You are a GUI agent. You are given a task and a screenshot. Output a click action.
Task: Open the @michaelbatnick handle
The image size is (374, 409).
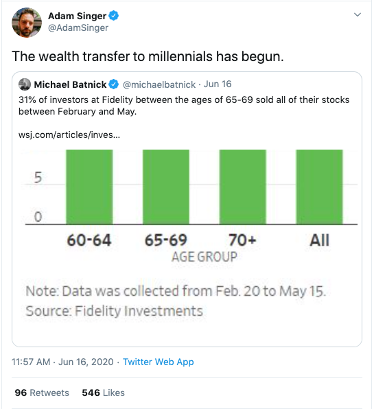tap(159, 84)
